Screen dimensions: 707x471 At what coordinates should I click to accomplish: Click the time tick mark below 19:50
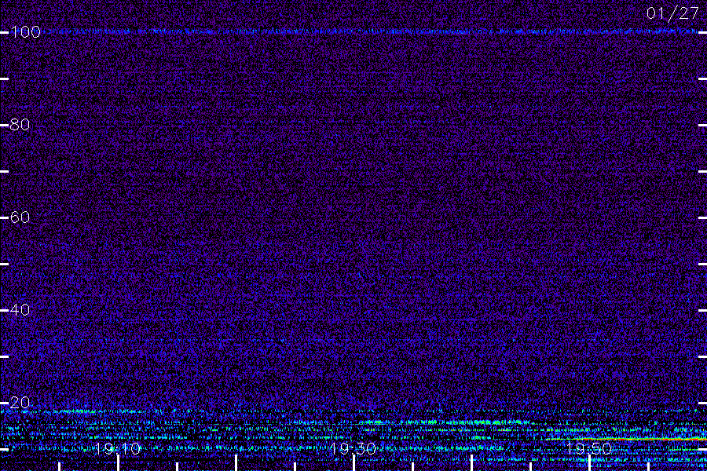(589, 463)
